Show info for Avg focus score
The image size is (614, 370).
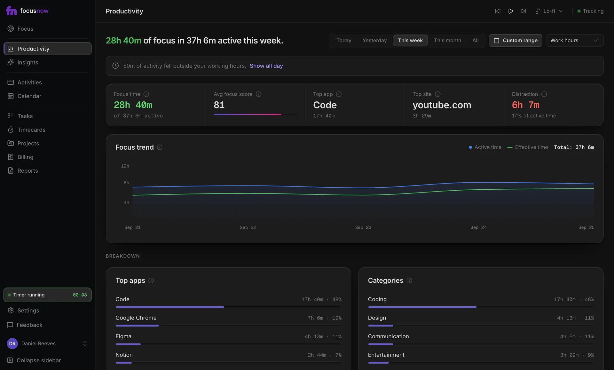(259, 94)
